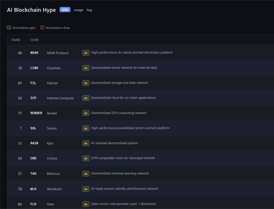Click the green Anomalous gain legend box
This screenshot has width=274, height=209.
[x=9, y=28]
